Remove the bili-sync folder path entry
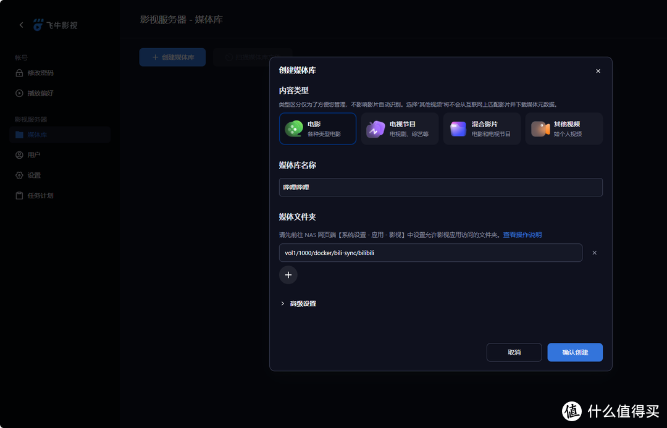 (594, 253)
